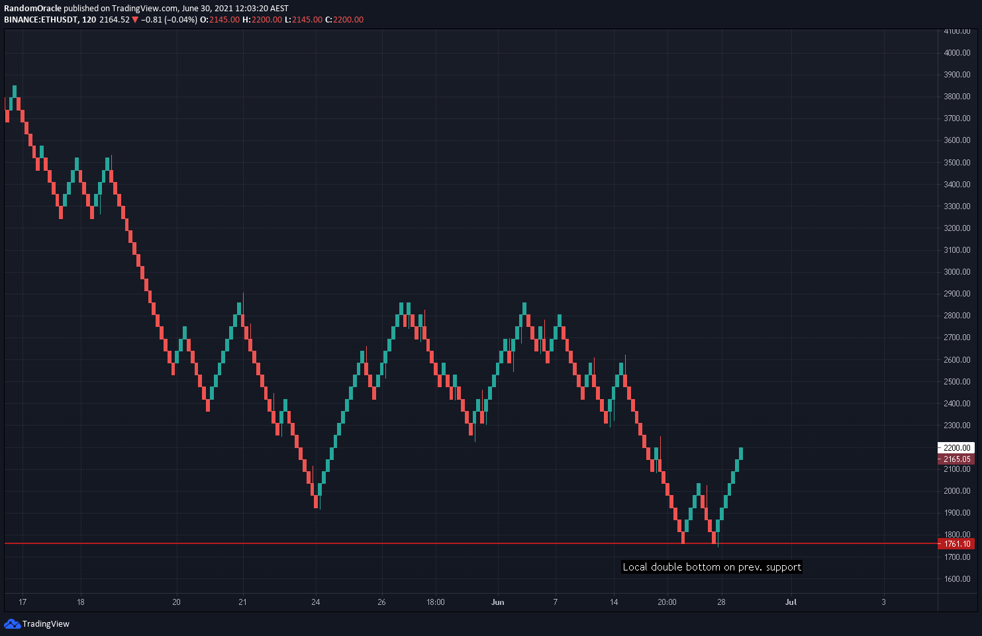Click the 2165.05 current price tag

(956, 459)
